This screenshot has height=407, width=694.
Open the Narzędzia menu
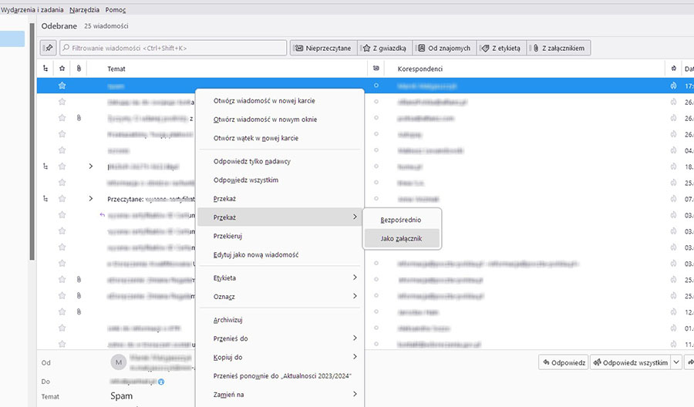tap(84, 10)
